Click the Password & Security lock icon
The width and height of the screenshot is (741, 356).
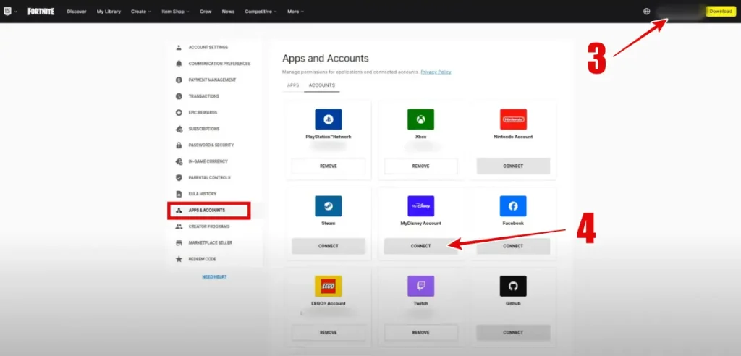coord(179,145)
